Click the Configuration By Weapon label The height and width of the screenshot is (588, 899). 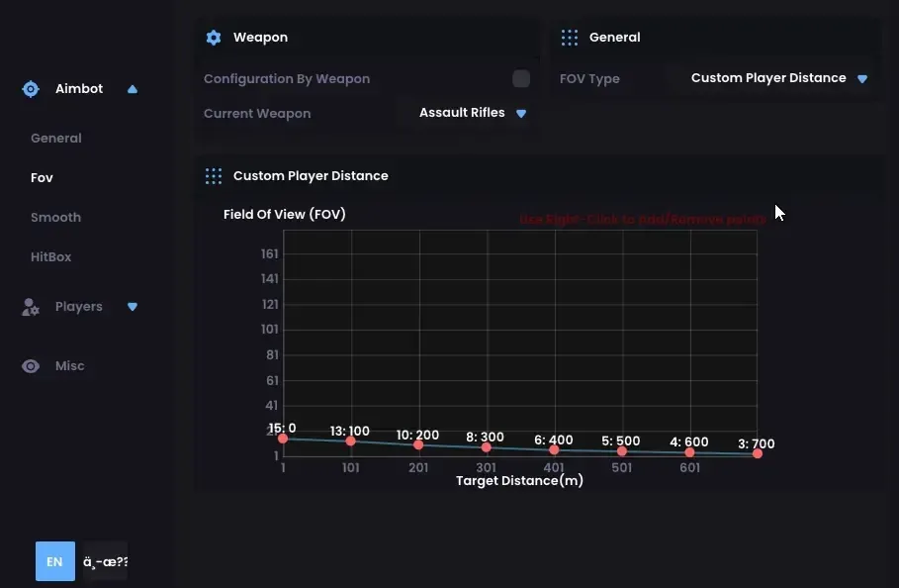287,79
